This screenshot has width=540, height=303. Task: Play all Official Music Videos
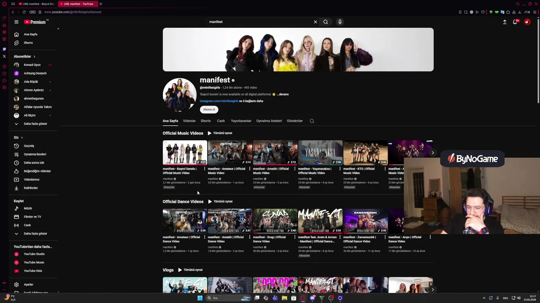[220, 133]
